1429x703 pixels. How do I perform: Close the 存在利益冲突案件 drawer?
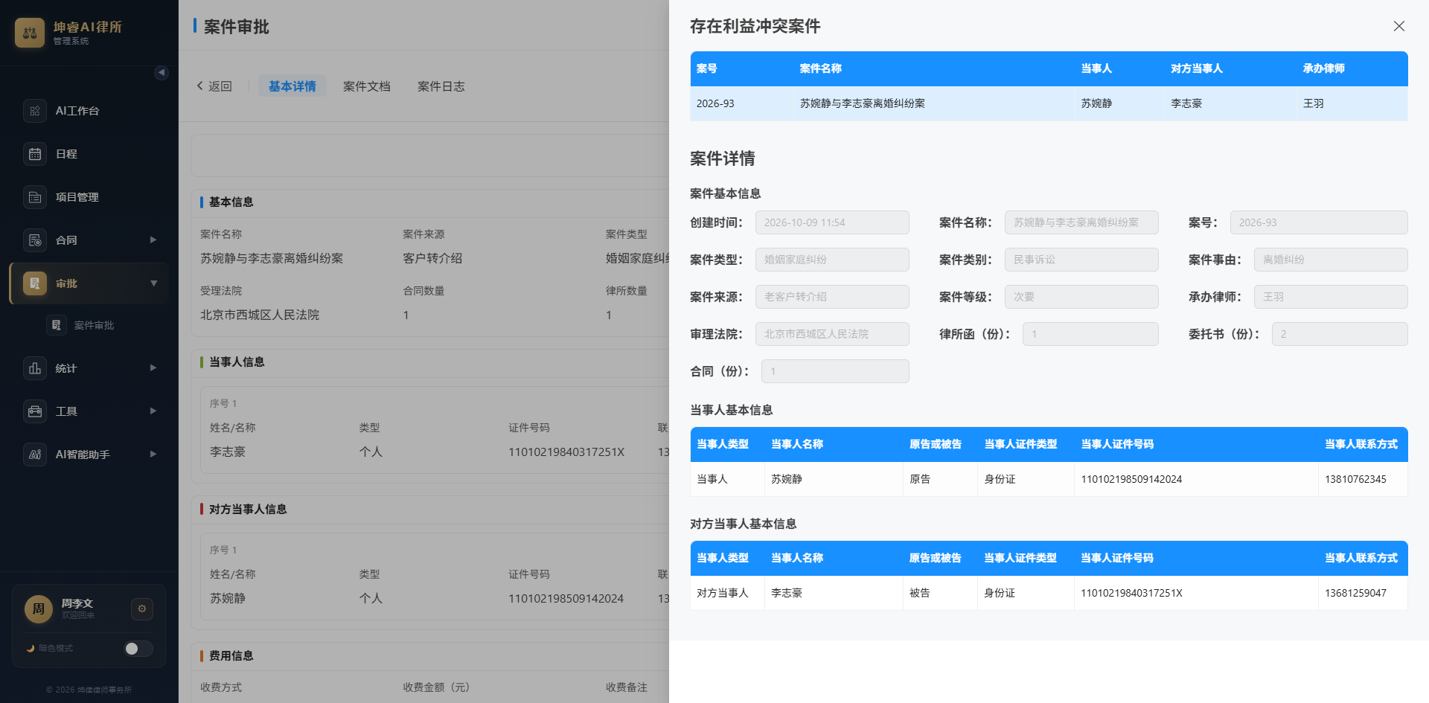(x=1399, y=26)
